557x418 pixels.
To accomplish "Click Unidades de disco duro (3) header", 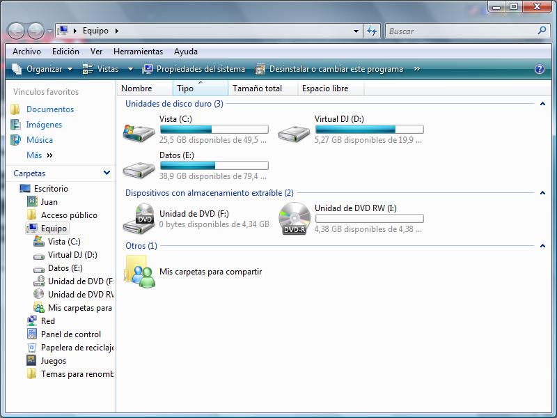I will click(x=174, y=104).
